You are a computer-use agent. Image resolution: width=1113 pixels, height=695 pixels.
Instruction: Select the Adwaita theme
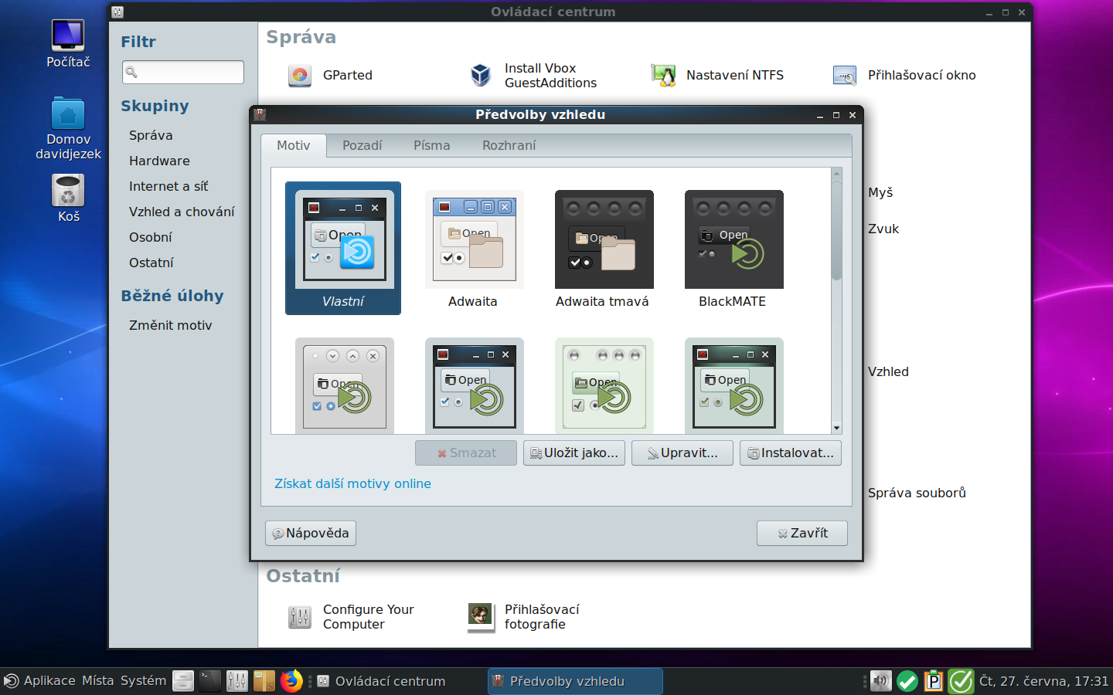[x=473, y=248]
